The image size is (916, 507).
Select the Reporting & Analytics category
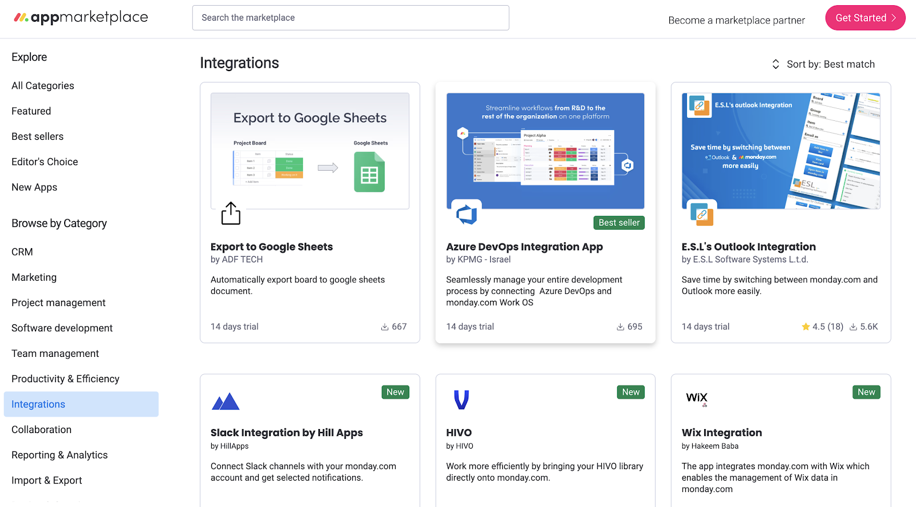pos(60,455)
